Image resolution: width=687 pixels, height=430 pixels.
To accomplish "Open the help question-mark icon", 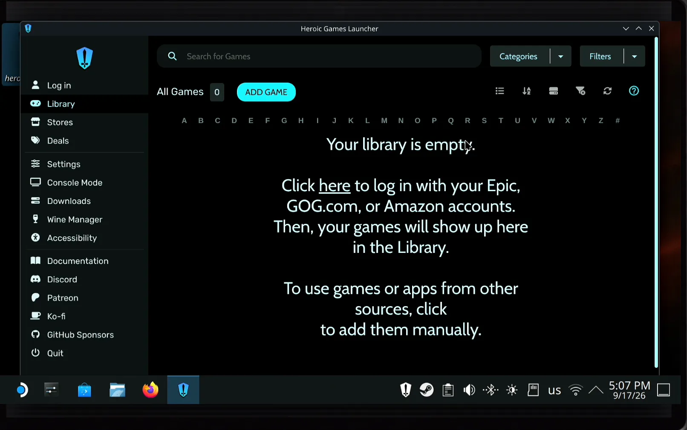I will click(634, 91).
